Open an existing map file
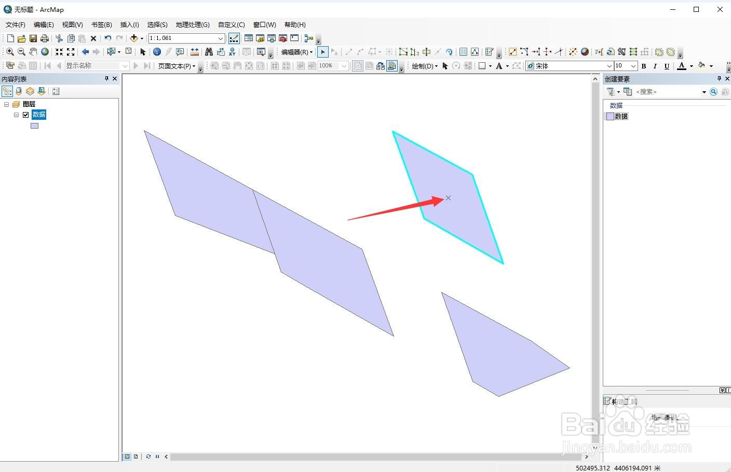731x472 pixels. [22, 38]
